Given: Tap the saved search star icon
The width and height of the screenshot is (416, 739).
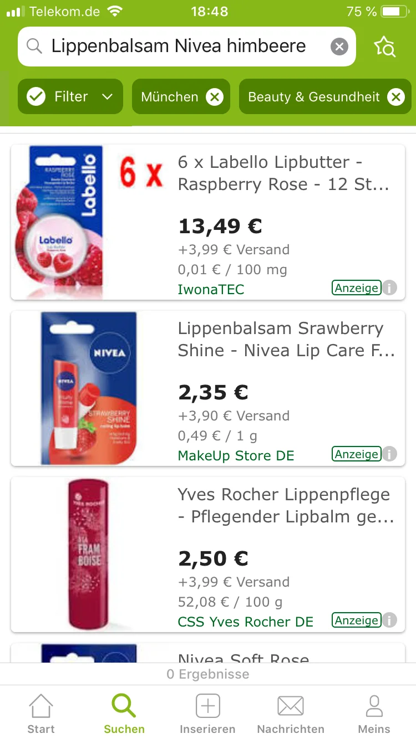Looking at the screenshot, I should (384, 47).
